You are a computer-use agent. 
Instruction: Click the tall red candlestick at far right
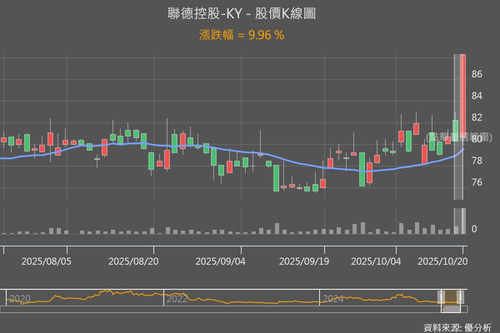point(463,96)
